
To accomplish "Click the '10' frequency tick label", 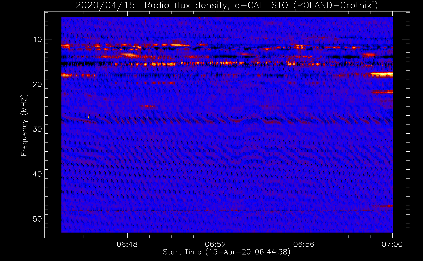I will coord(38,39).
